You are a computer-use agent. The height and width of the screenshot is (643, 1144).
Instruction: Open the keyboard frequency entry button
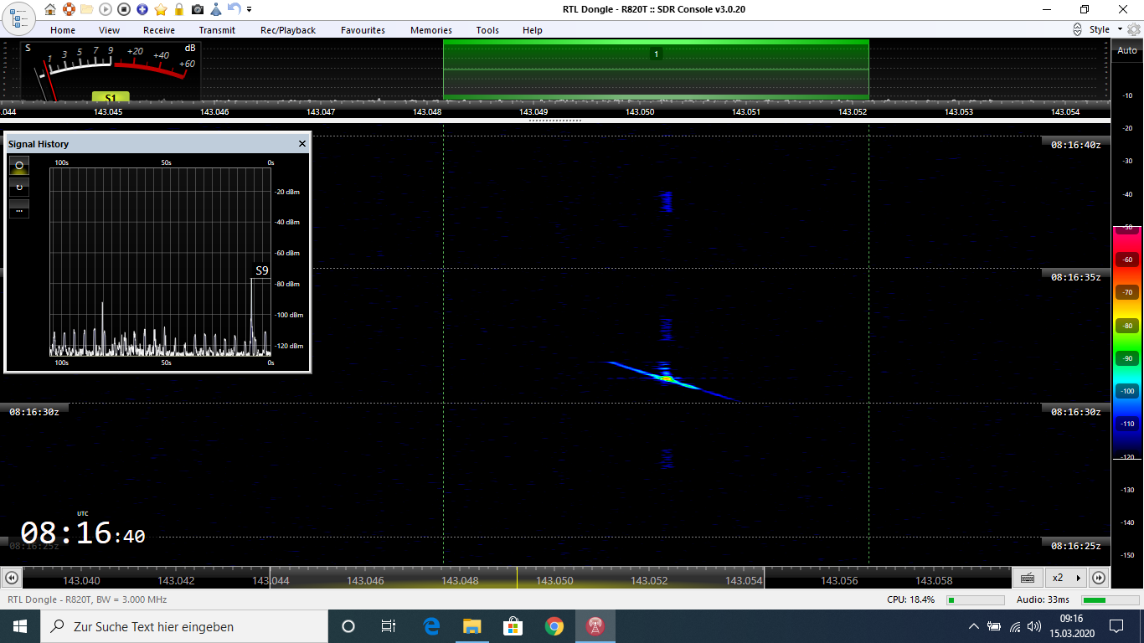(x=1028, y=578)
